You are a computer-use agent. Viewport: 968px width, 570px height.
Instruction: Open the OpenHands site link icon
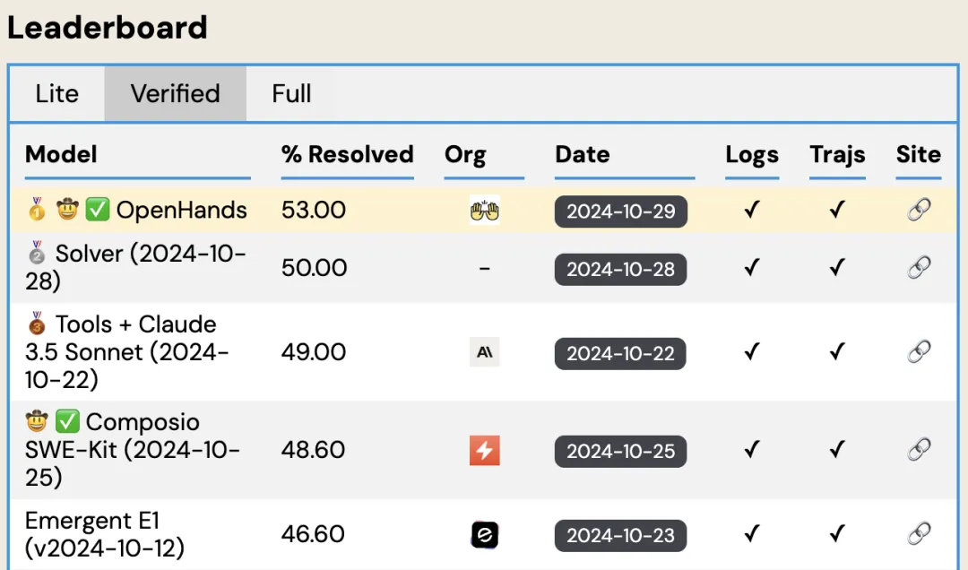click(x=919, y=210)
